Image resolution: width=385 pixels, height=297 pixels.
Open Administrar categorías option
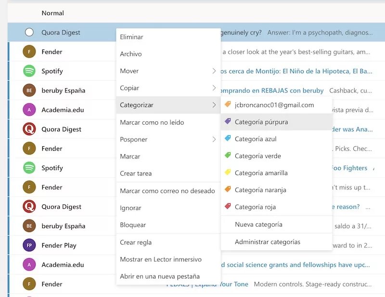(x=267, y=242)
